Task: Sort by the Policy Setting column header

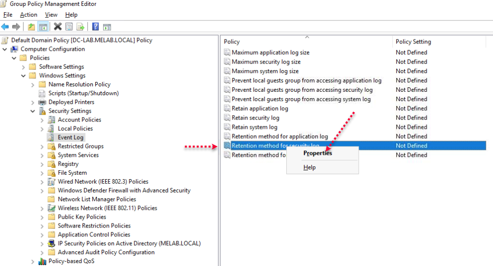Action: (x=413, y=41)
